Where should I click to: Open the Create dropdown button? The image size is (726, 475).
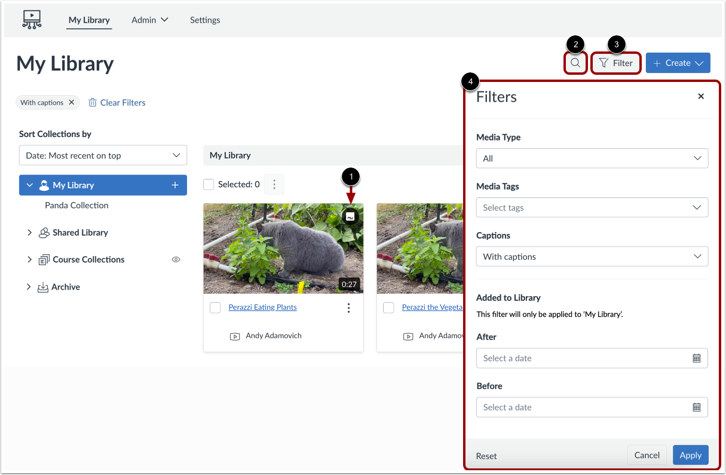(678, 63)
